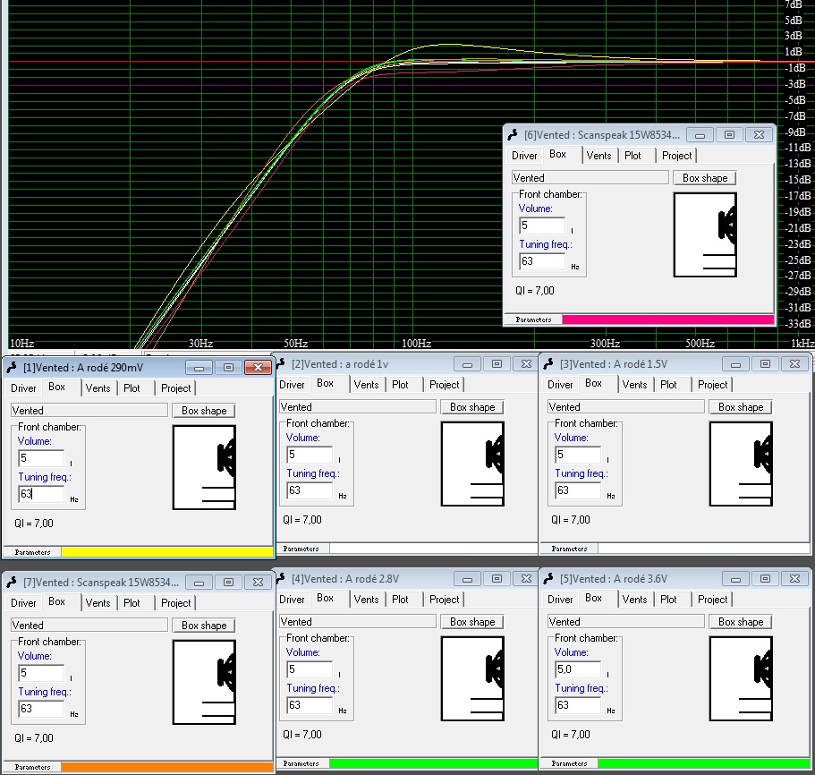This screenshot has height=775, width=815.
Task: Open the Plot tab in window [6]
Action: click(x=633, y=156)
